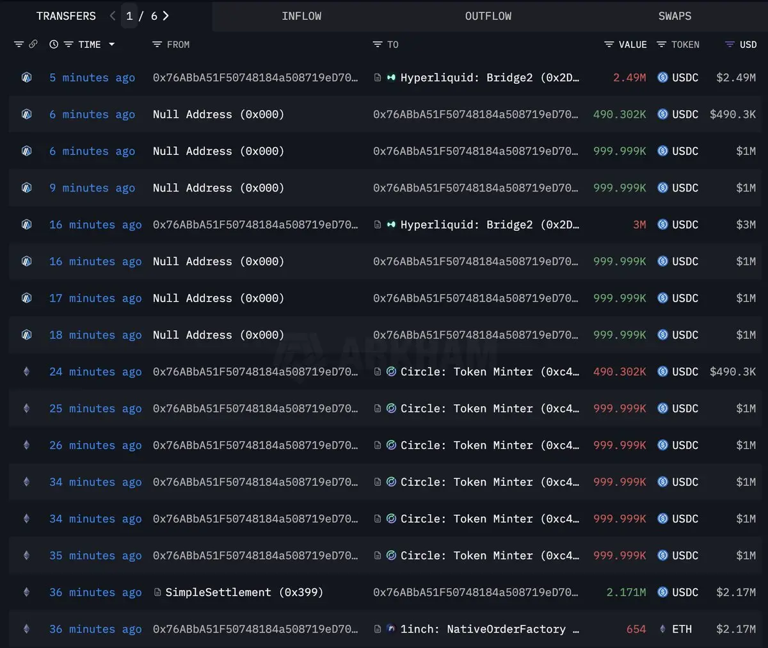The width and height of the screenshot is (768, 648).
Task: Open Hyperliquid: Bridge2 in the 3M row
Action: click(490, 225)
